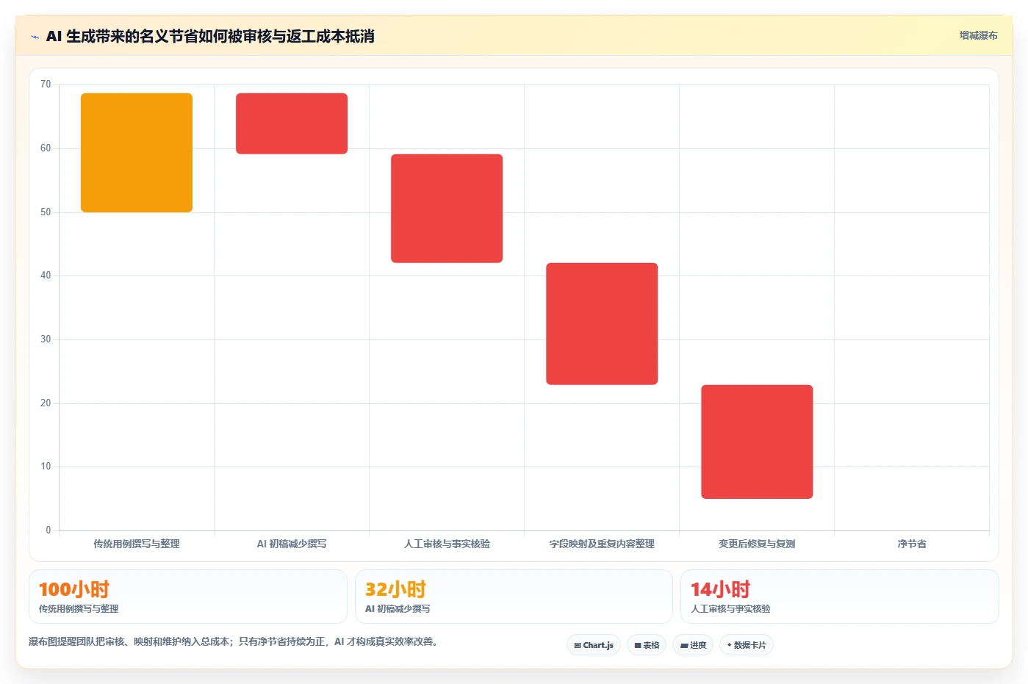Click the red 字段映射及重复内容整理 bar
This screenshot has width=1028, height=684.
point(602,323)
